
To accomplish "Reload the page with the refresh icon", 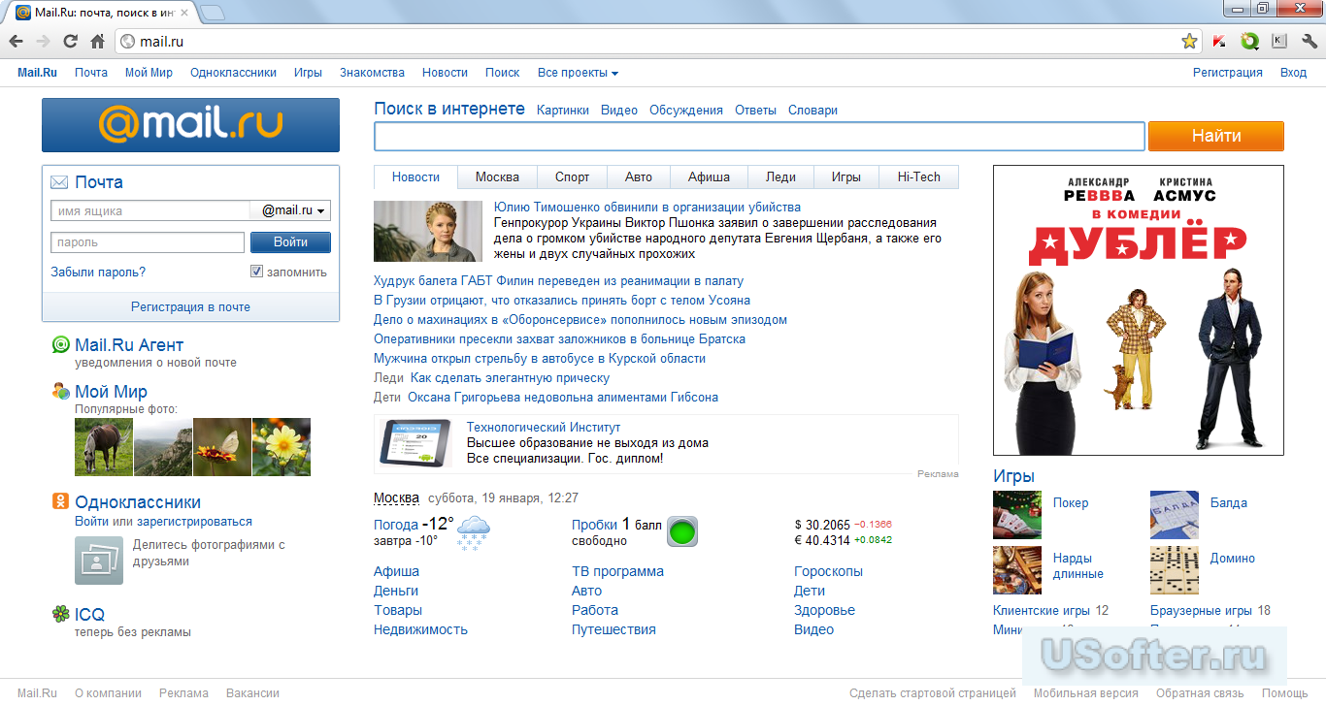I will click(70, 42).
